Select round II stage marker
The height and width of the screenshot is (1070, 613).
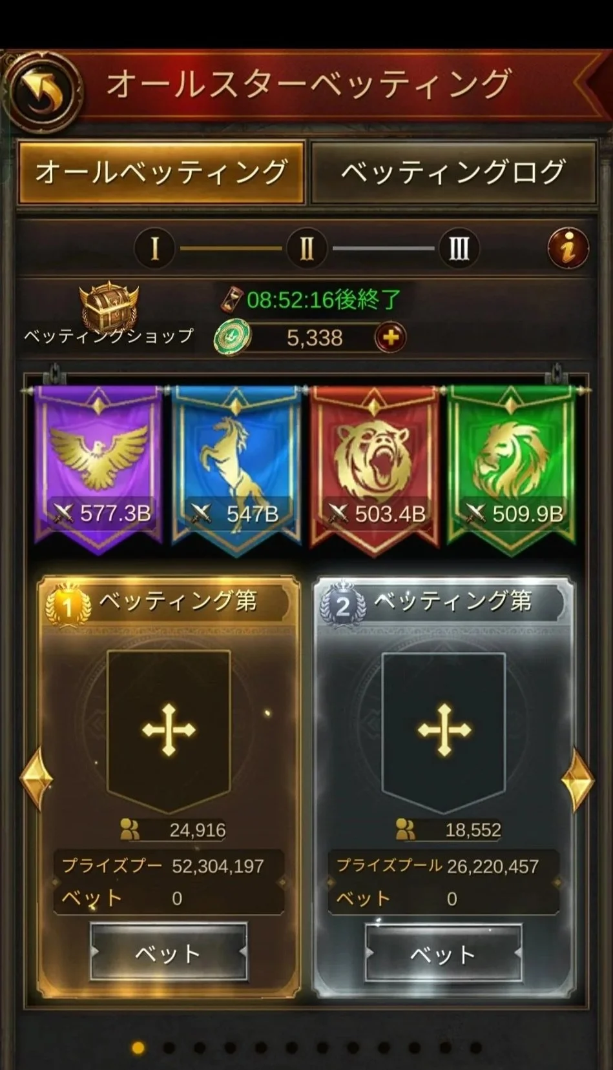307,248
